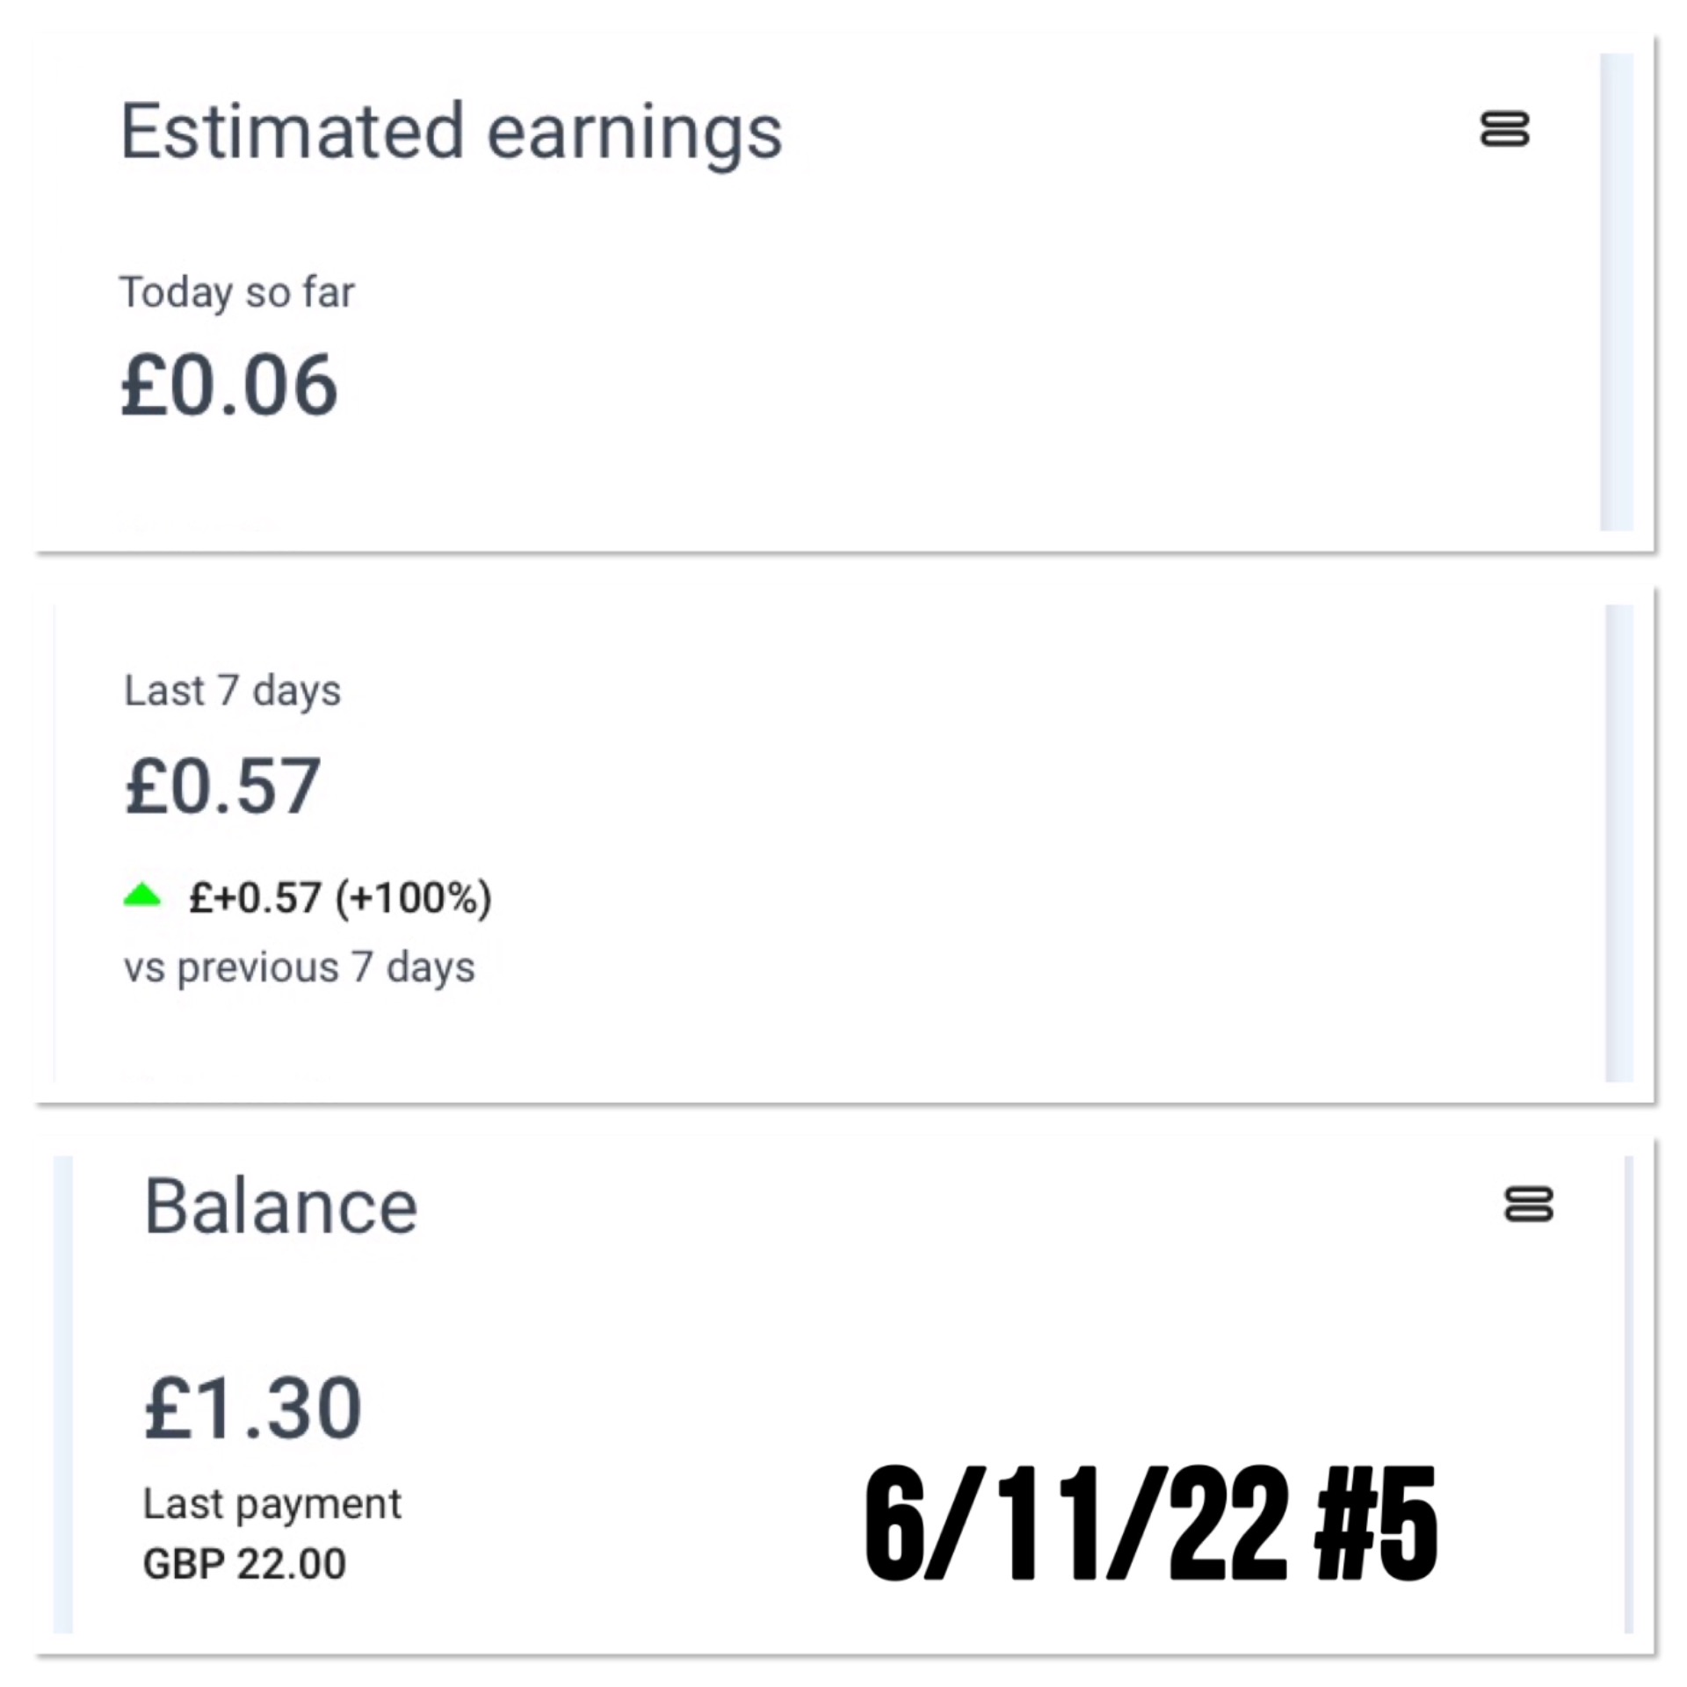The image size is (1687, 1687).
Task: Click the 6/11/22 #5 date overlay
Action: click(1150, 1524)
